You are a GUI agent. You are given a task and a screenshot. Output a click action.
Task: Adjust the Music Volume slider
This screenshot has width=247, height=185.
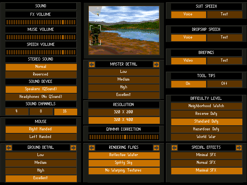click(x=41, y=37)
